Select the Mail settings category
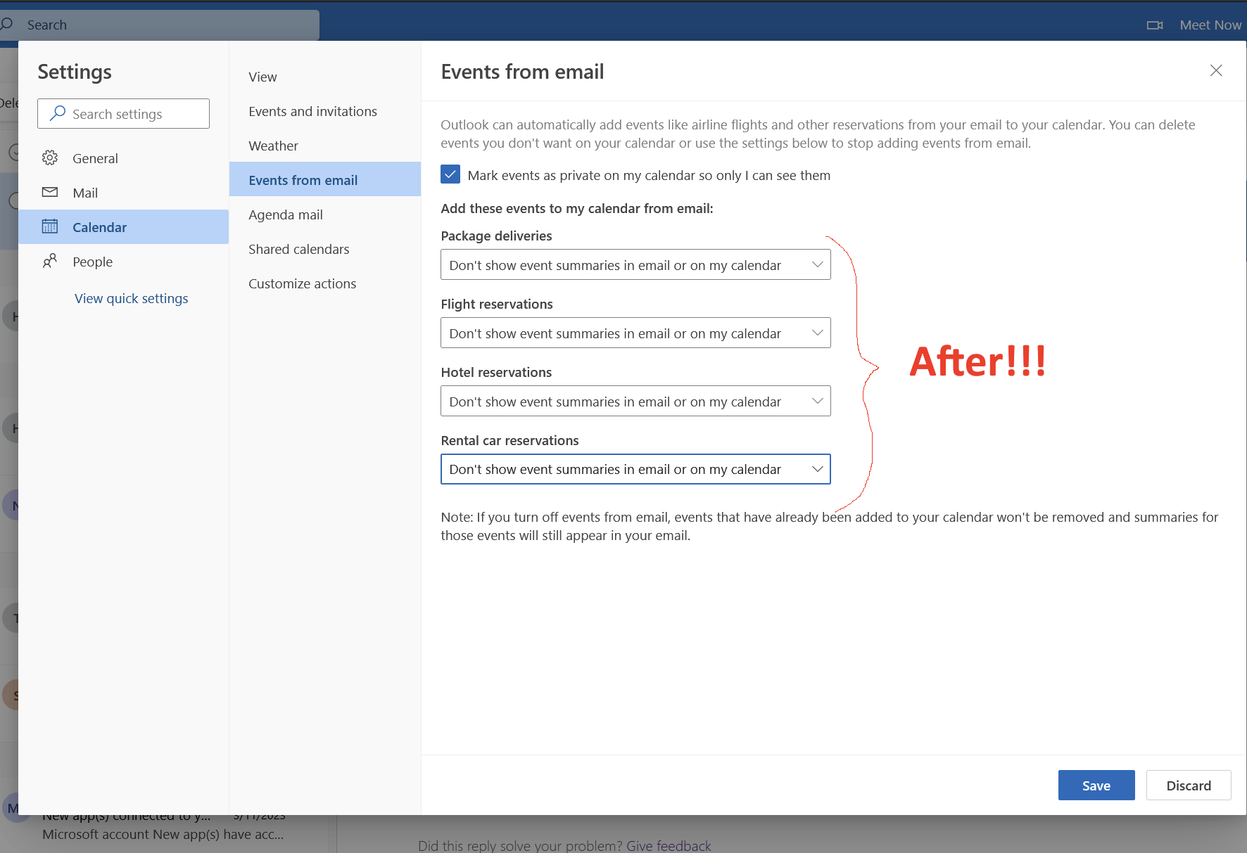 [123, 193]
